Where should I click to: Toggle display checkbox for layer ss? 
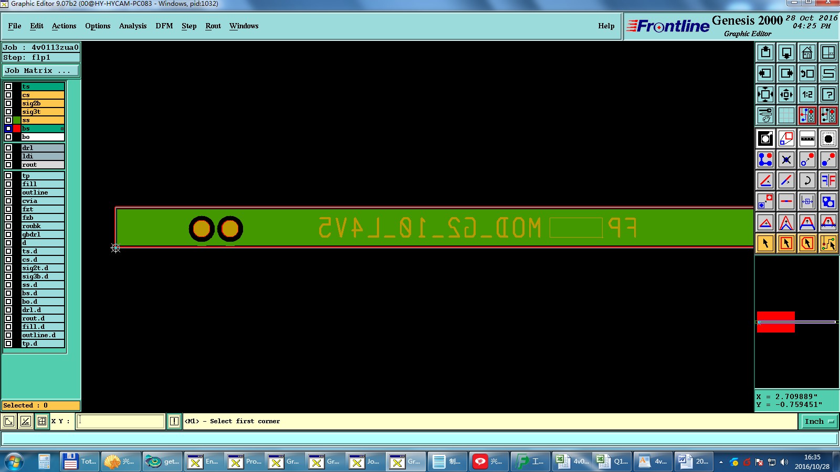pos(8,120)
